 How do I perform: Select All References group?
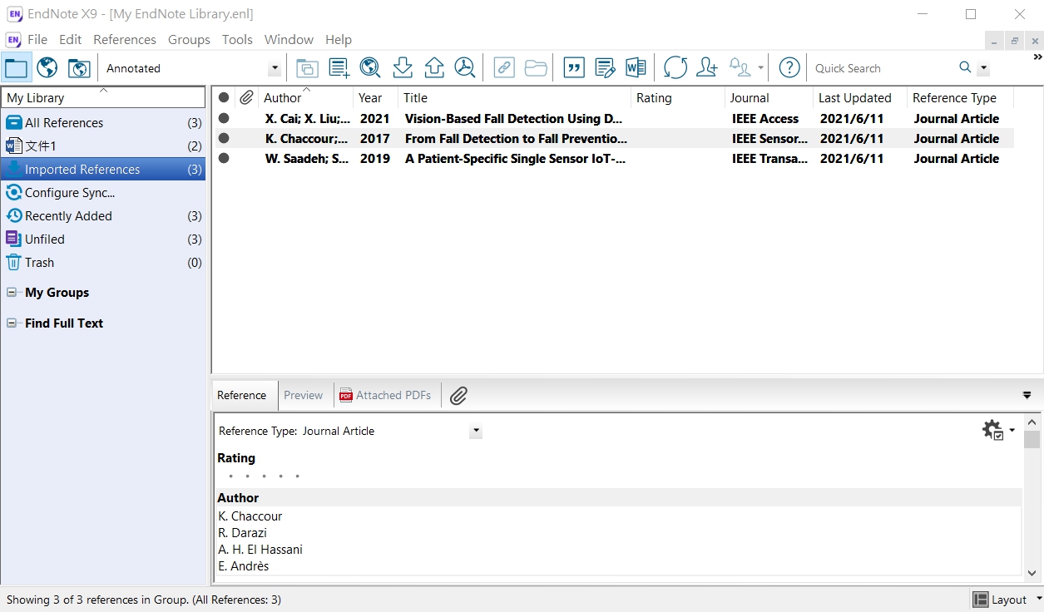pos(103,122)
